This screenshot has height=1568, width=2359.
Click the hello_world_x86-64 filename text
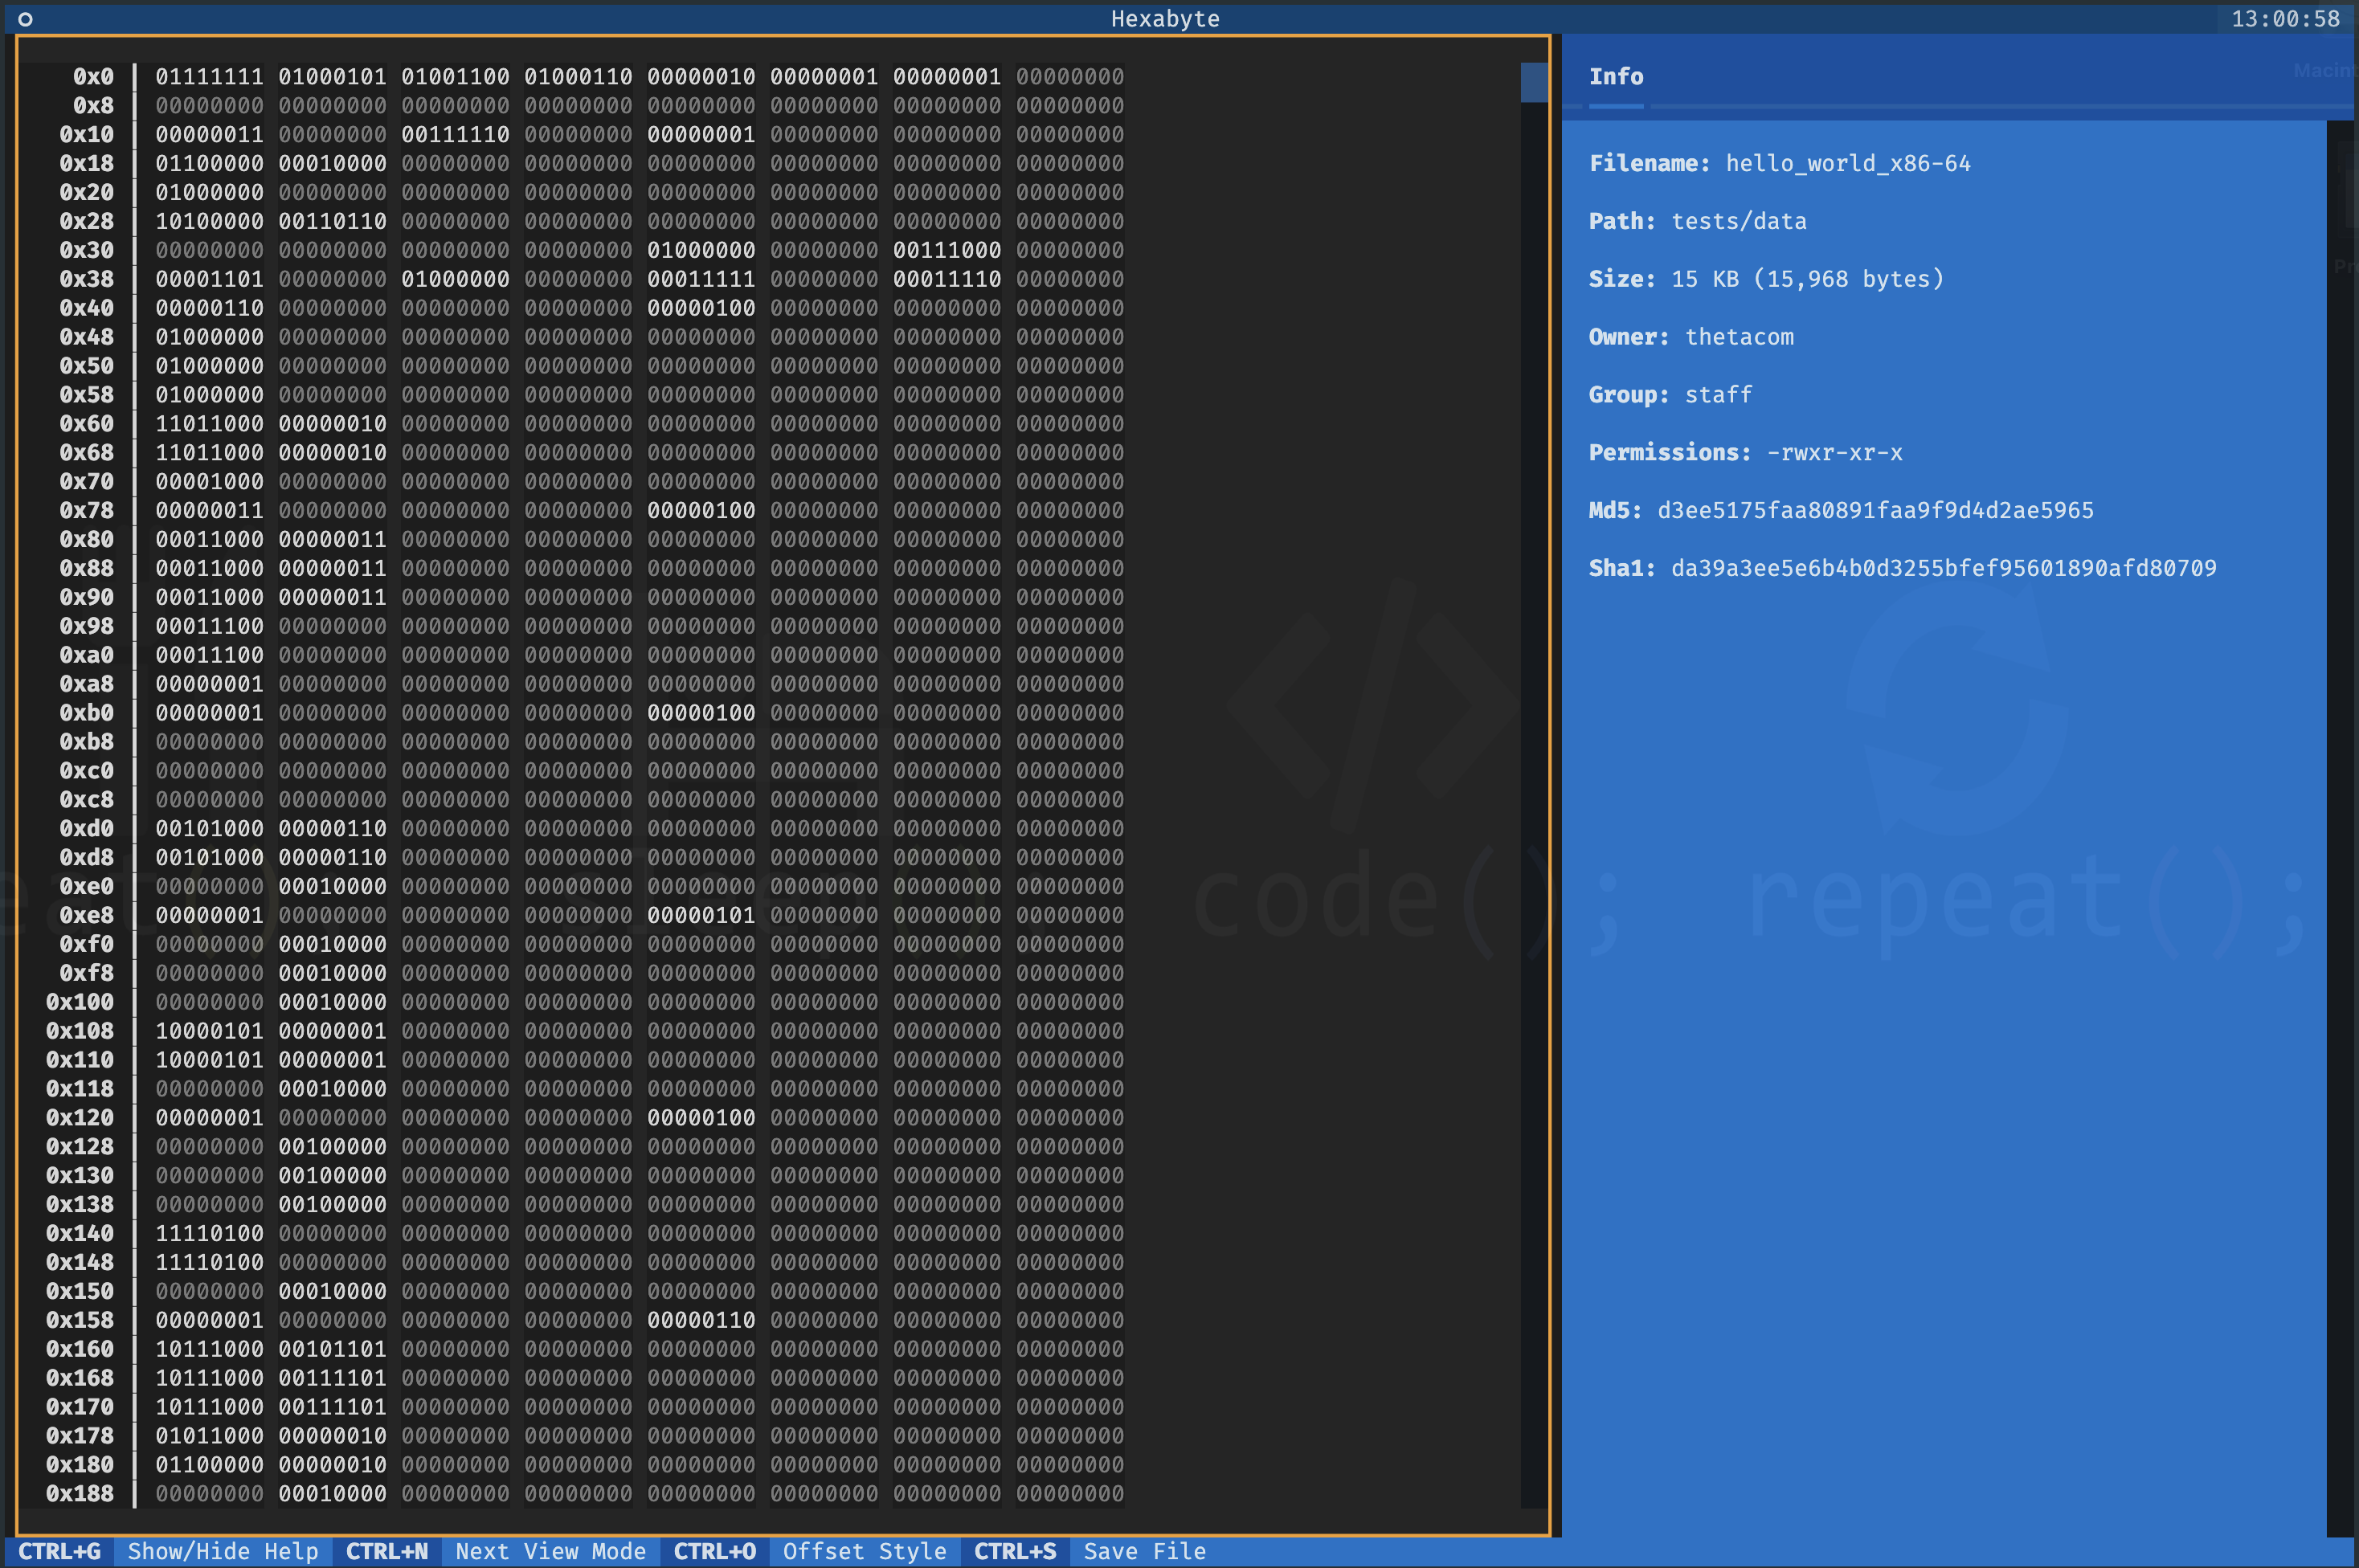tap(1847, 164)
